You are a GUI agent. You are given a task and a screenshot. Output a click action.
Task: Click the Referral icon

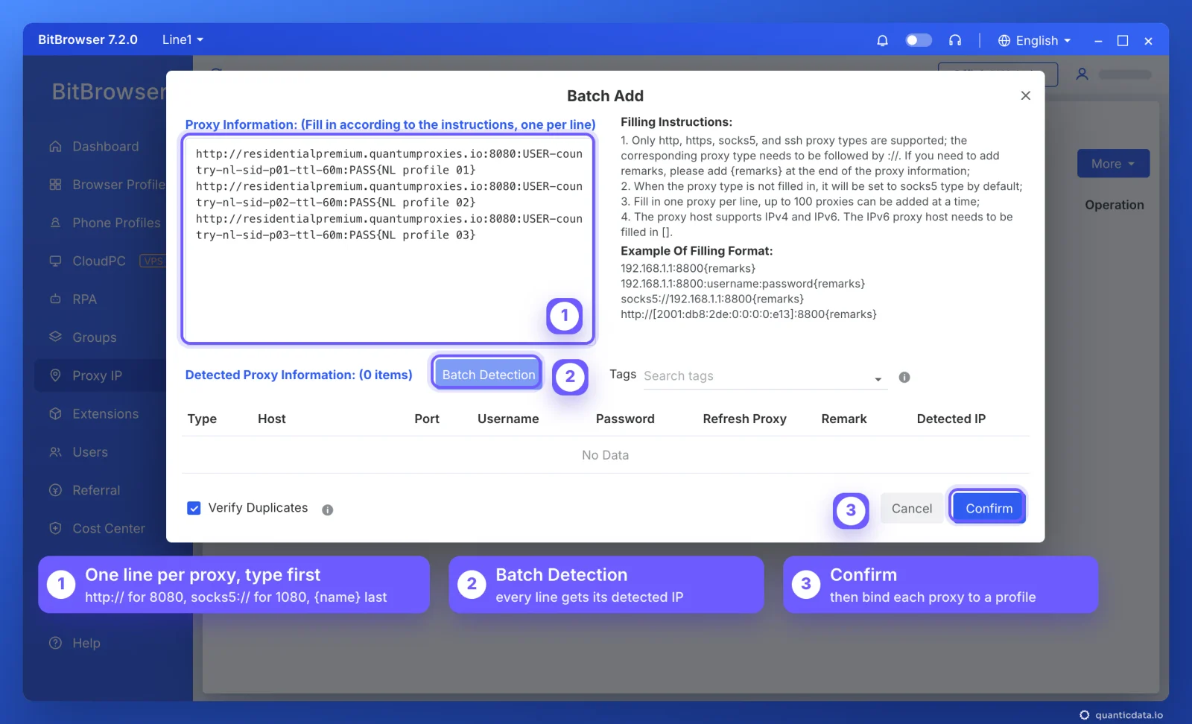tap(55, 490)
